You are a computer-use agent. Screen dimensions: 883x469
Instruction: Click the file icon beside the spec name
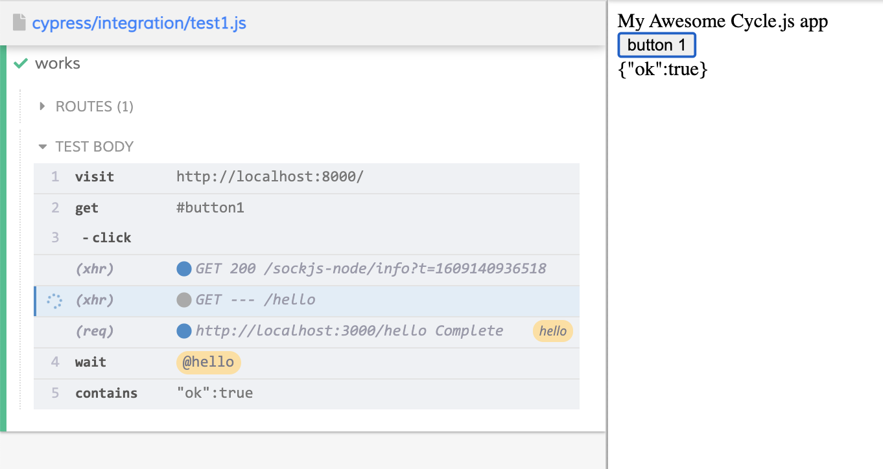tap(20, 21)
